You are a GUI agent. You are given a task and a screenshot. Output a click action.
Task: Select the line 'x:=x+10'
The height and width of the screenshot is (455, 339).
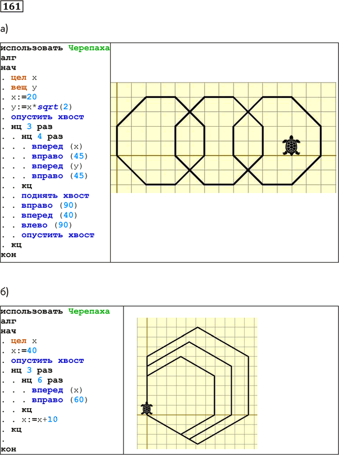pyautogui.click(x=39, y=420)
